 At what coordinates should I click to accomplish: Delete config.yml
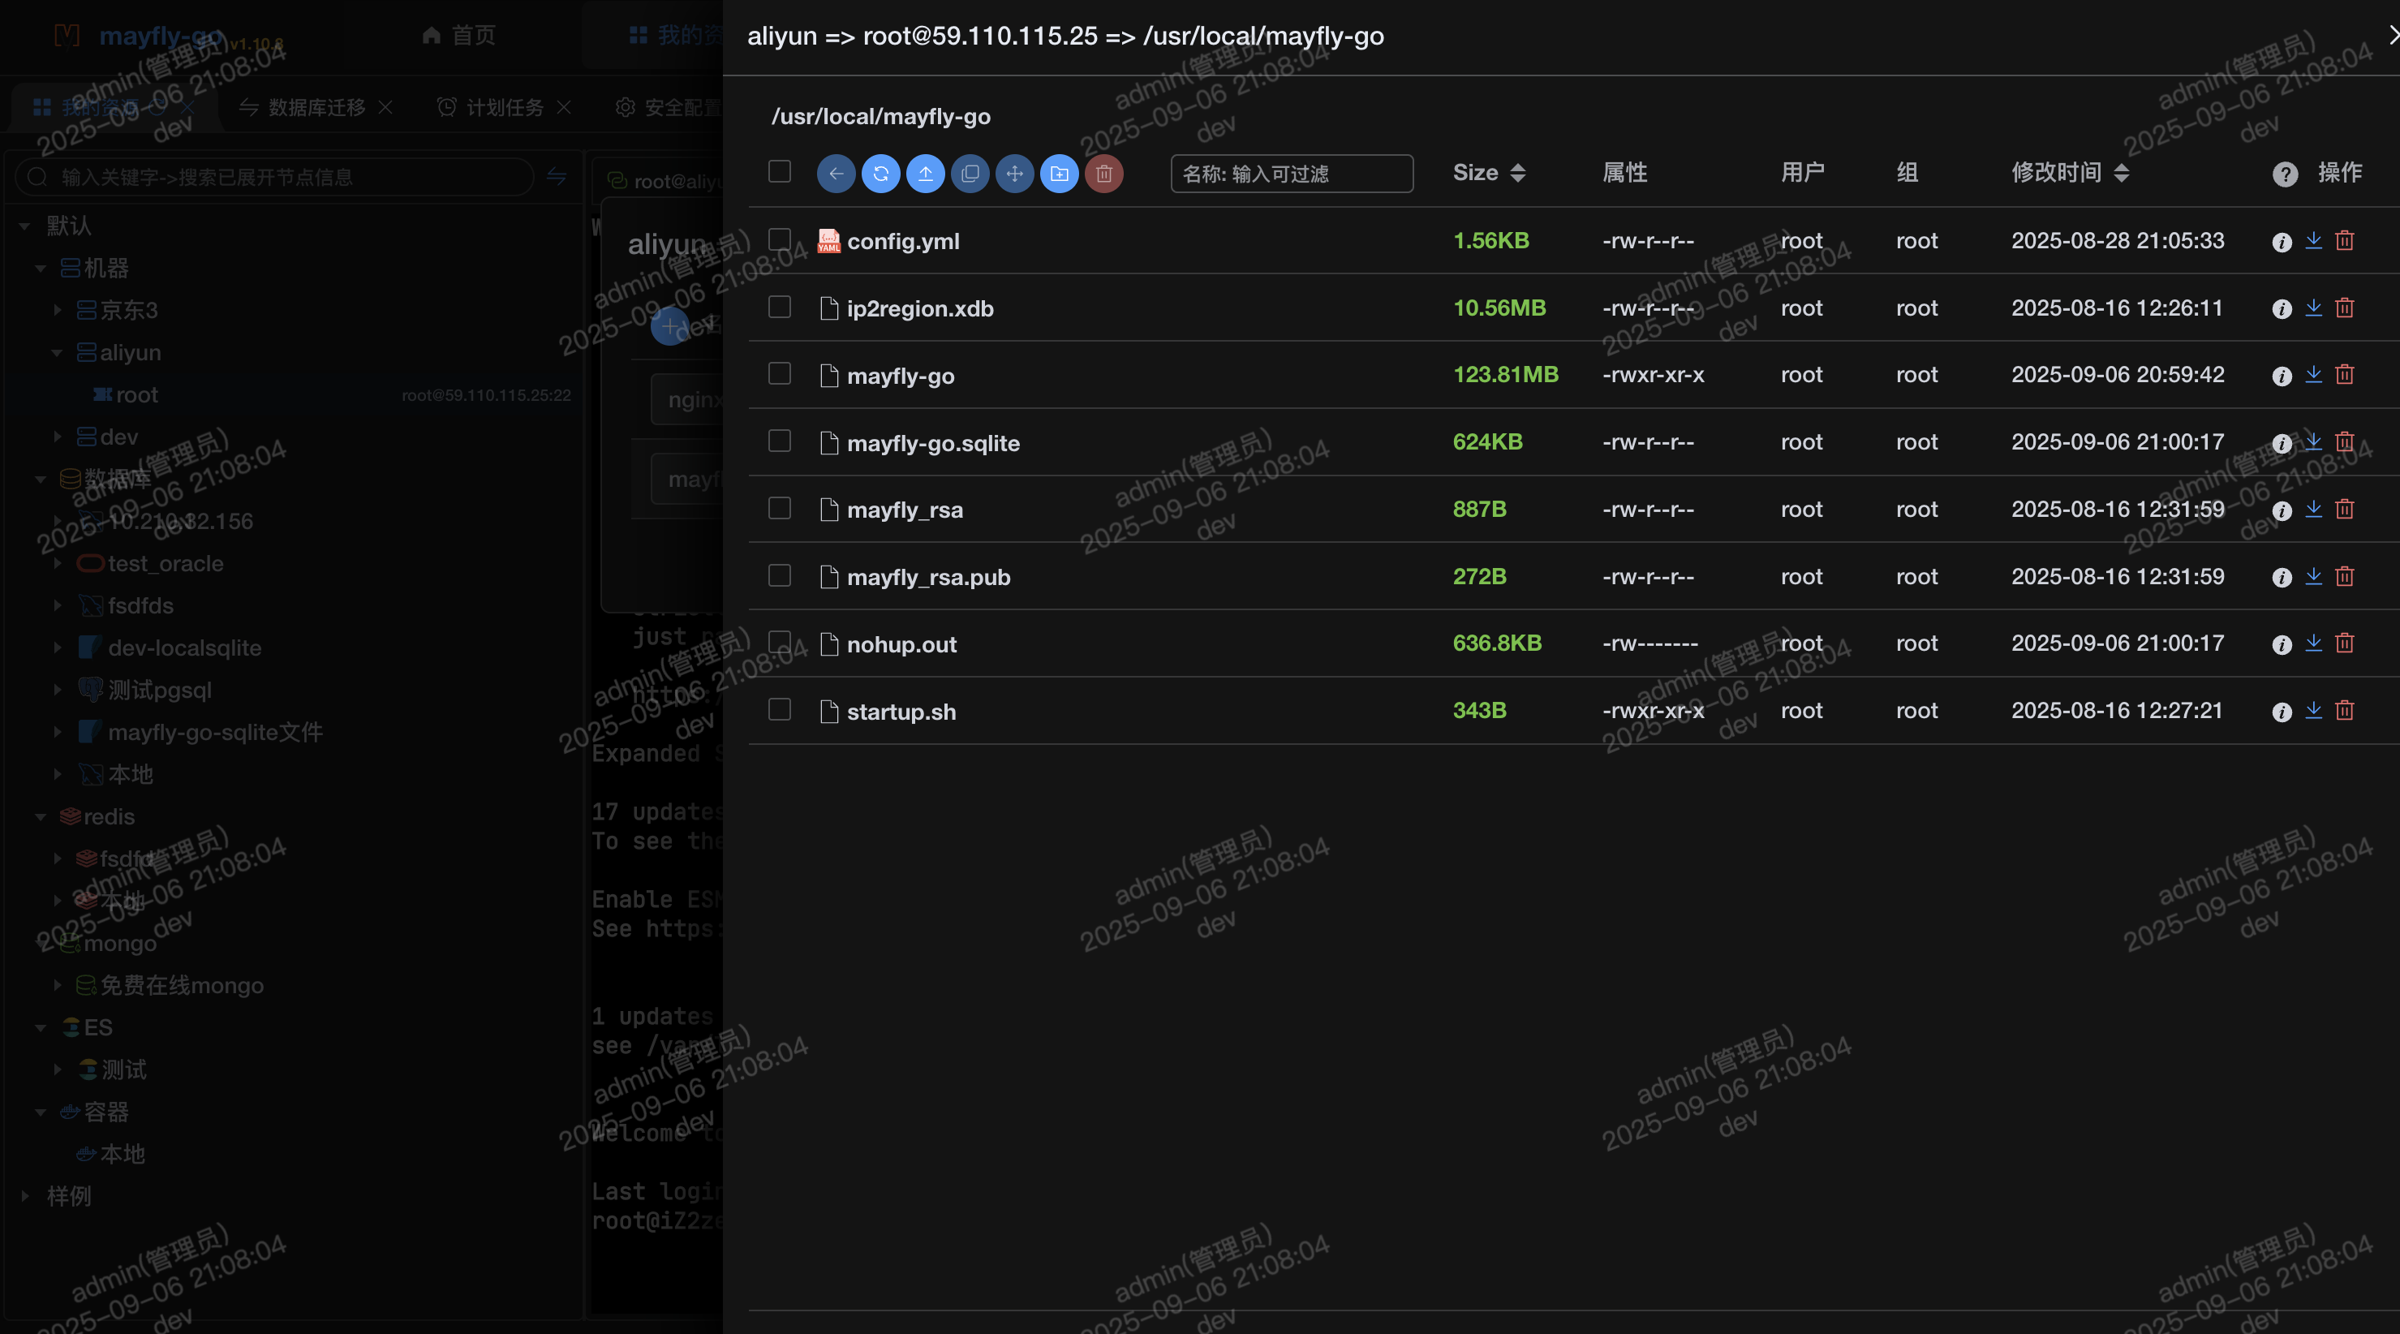point(2345,240)
